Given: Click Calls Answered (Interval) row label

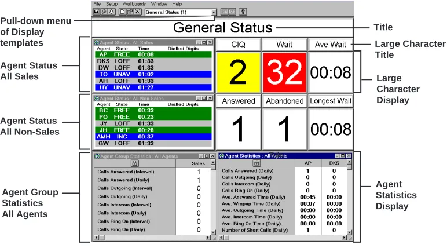Looking at the screenshot, I should point(126,172).
